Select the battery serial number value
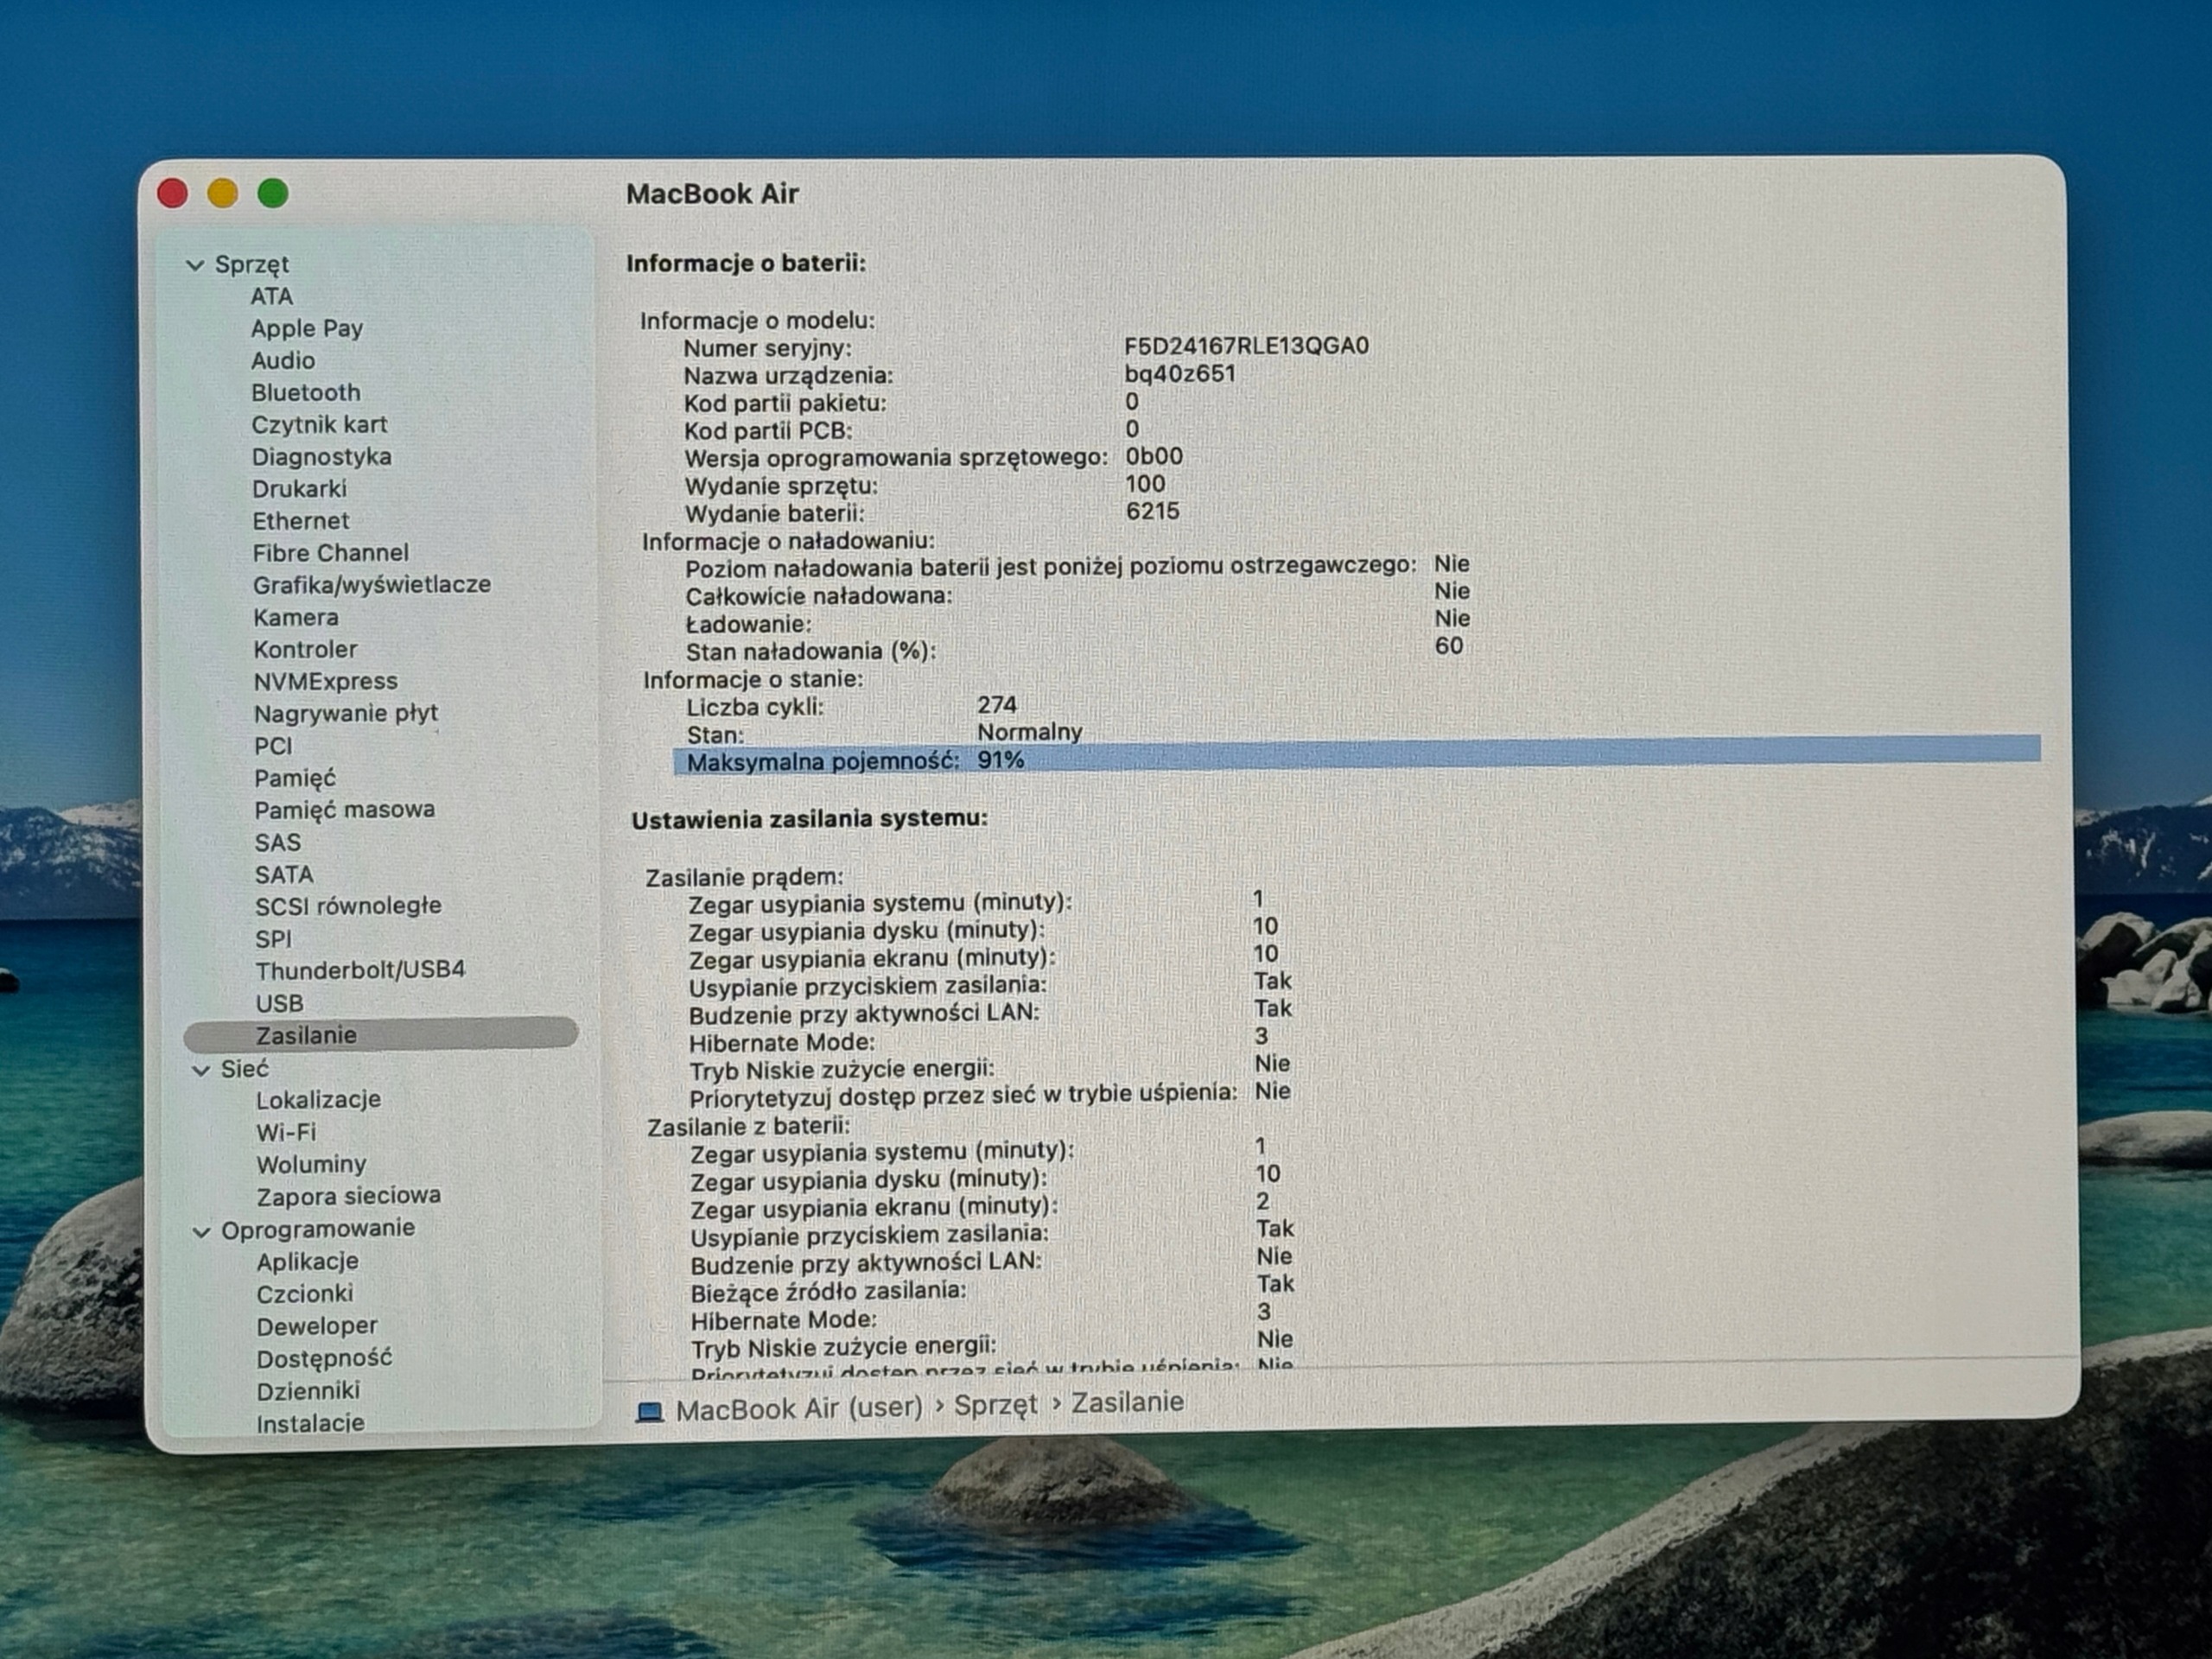Screen dimensions: 2212x1659 [1246, 346]
